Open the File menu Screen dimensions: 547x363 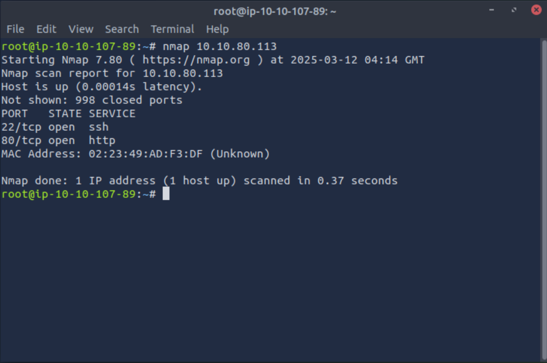15,29
